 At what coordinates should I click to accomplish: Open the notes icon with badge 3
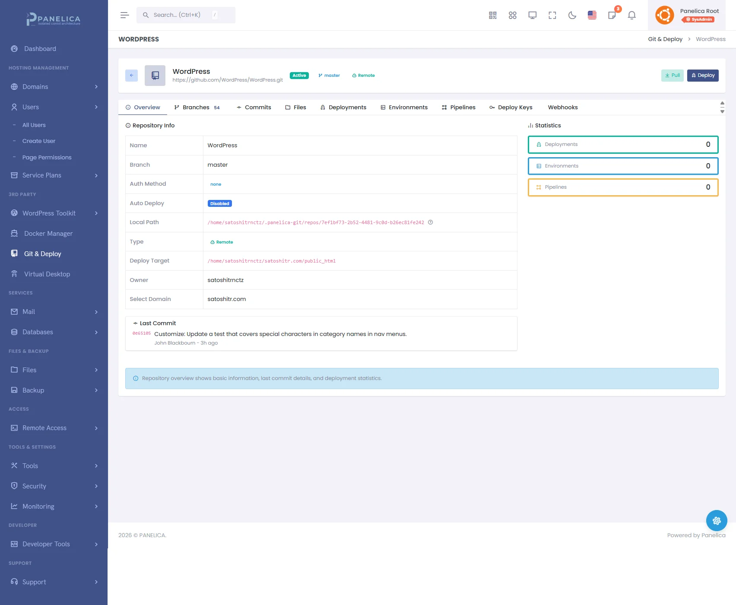[612, 16]
